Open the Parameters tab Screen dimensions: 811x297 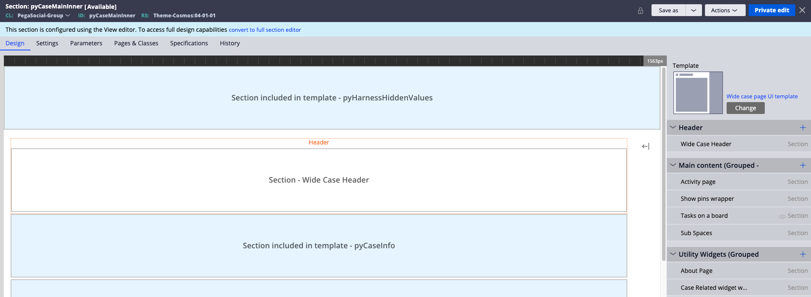pos(86,43)
